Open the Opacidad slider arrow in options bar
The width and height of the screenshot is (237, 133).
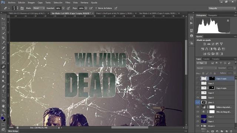click(x=63, y=8)
